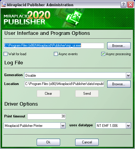The image size is (135, 149).
Task: Click the Miraplacid Publisher title bar icon
Action: (x=4, y=5)
